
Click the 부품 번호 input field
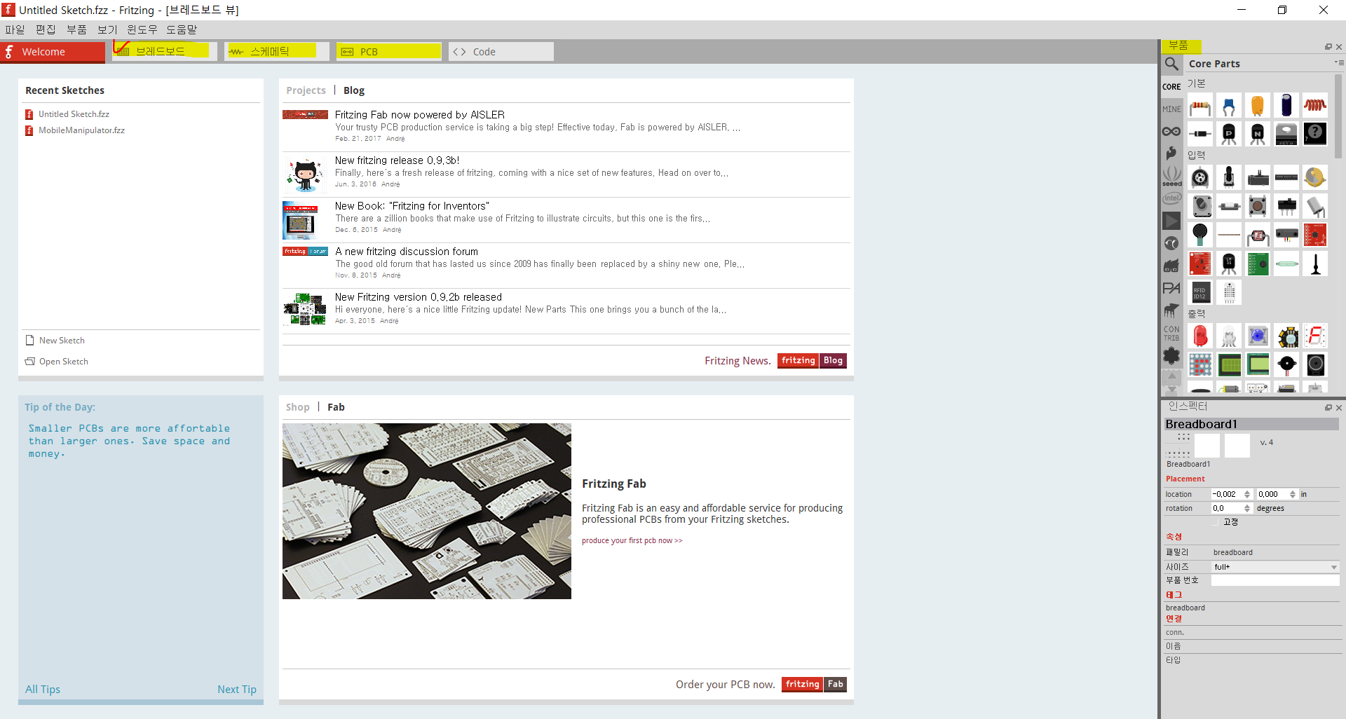(x=1275, y=580)
